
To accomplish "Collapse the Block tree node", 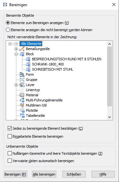I will pyautogui.click(x=16, y=54).
